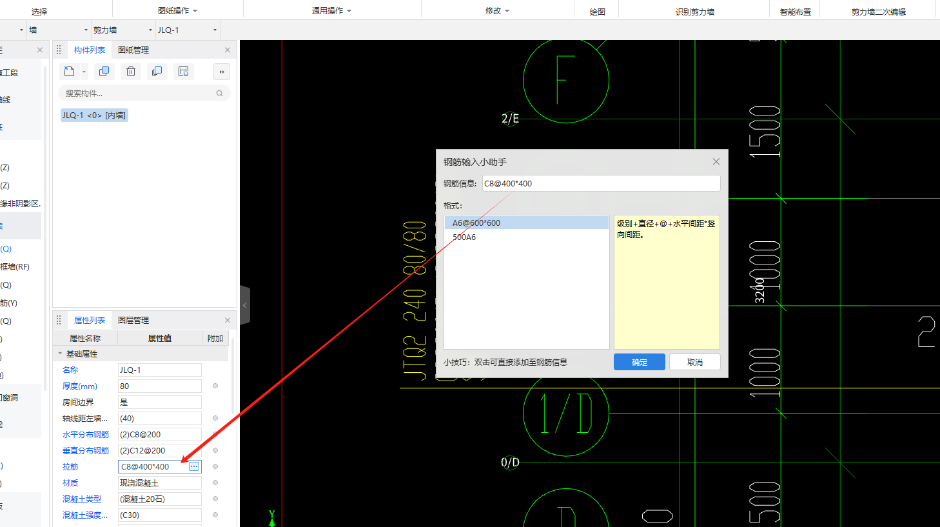The image size is (940, 527).
Task: Click the save component archive icon
Action: 184,72
